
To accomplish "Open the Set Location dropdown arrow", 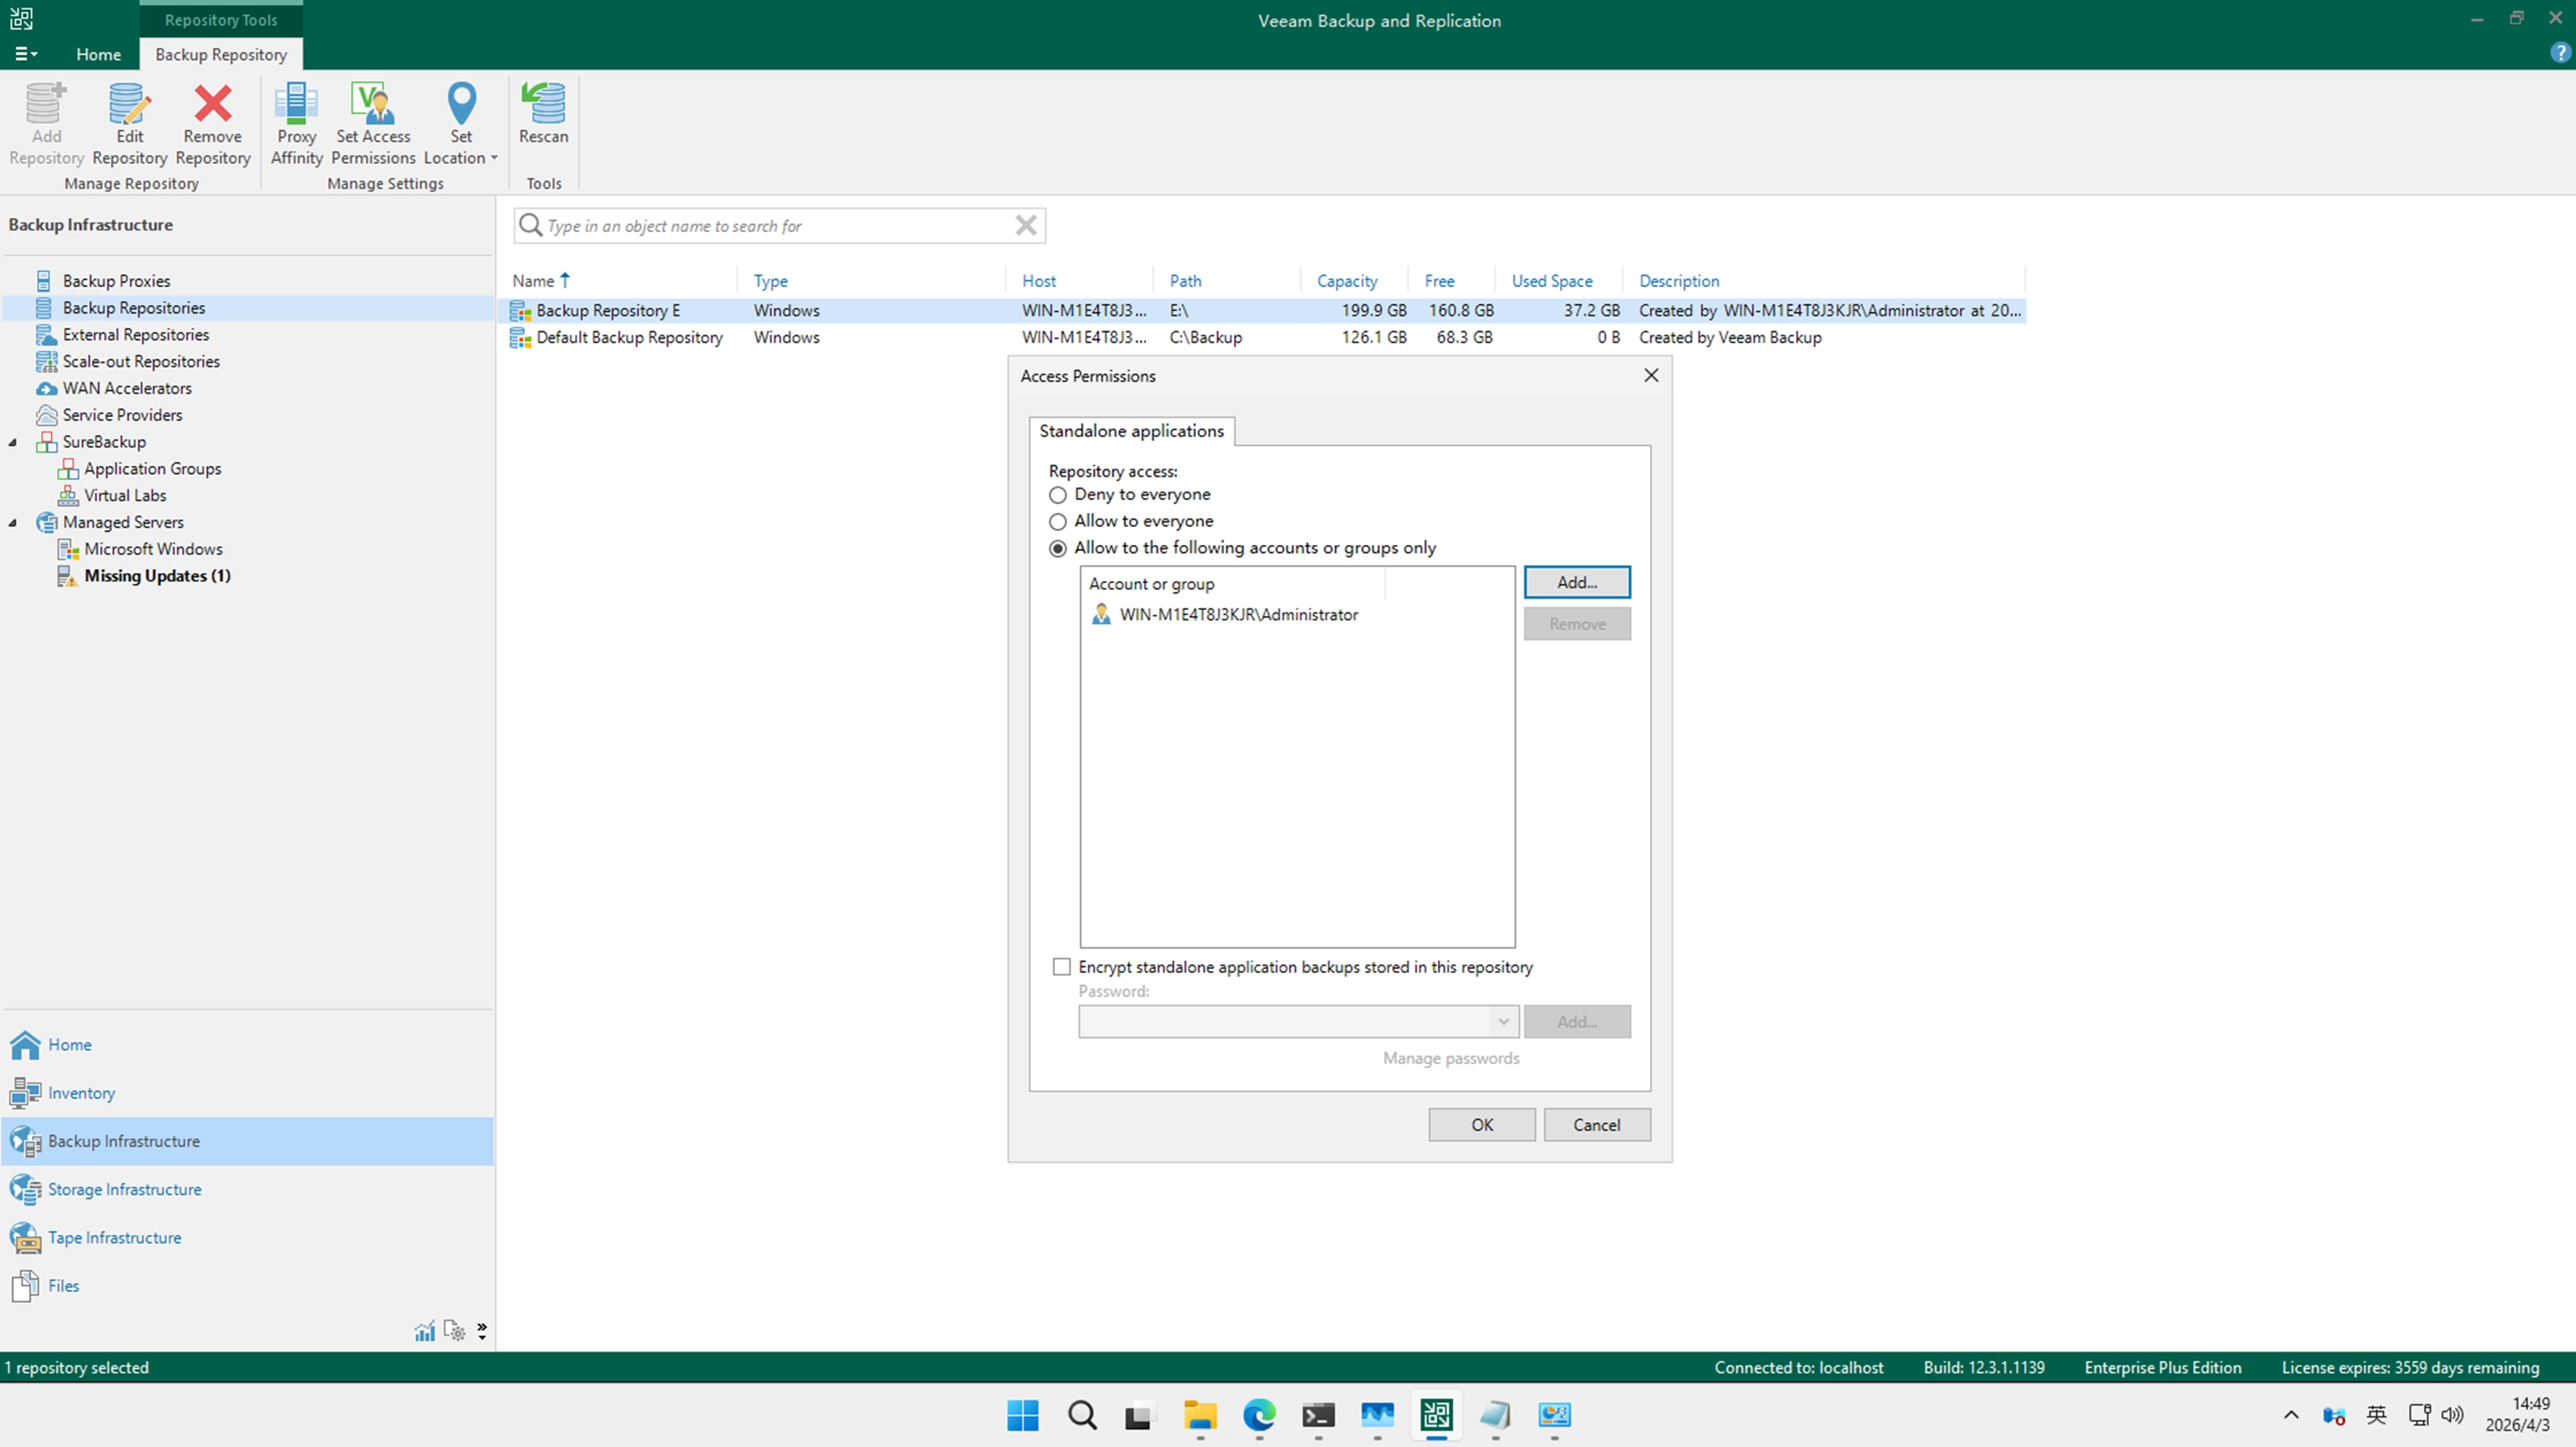I will tap(493, 158).
